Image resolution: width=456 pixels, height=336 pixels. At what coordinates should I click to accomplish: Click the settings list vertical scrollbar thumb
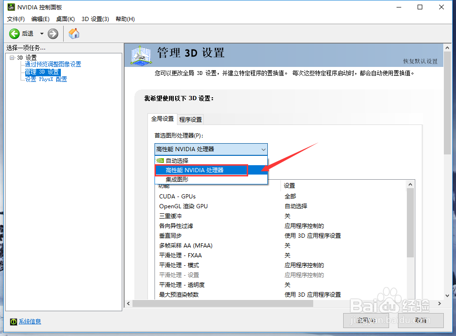pos(410,223)
